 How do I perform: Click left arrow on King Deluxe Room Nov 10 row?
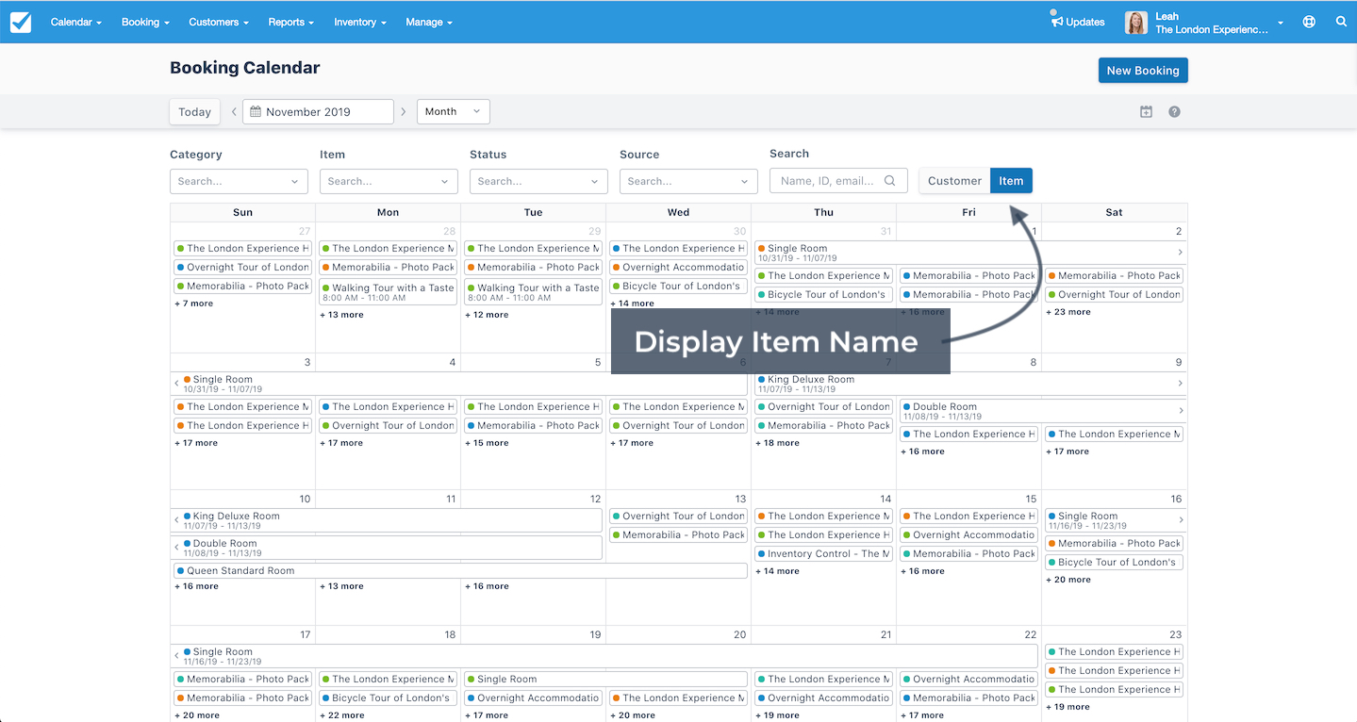[x=177, y=520]
